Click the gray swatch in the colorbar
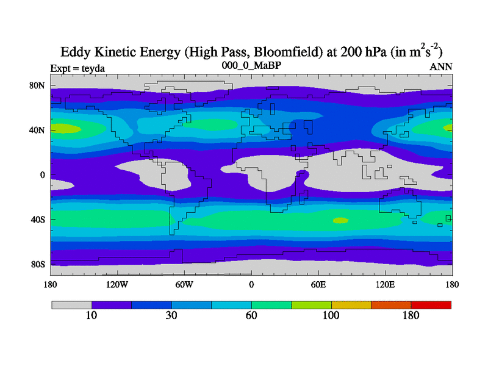The image size is (488, 366). (71, 304)
